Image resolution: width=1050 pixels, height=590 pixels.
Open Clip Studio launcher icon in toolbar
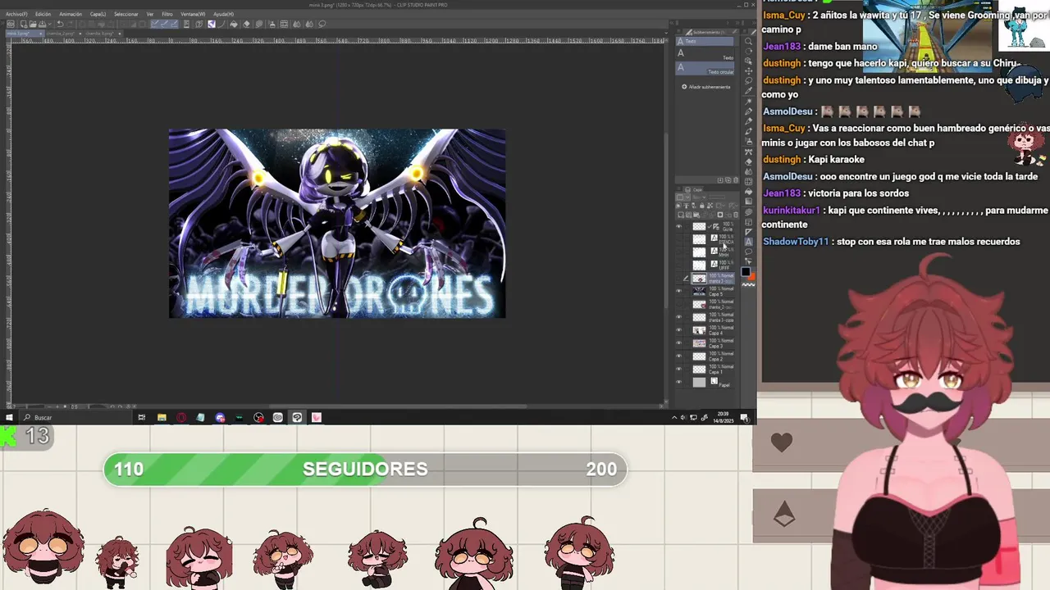[11, 25]
